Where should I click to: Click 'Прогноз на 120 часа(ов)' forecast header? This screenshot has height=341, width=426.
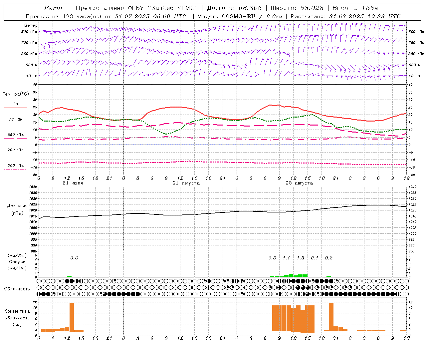point(64,16)
